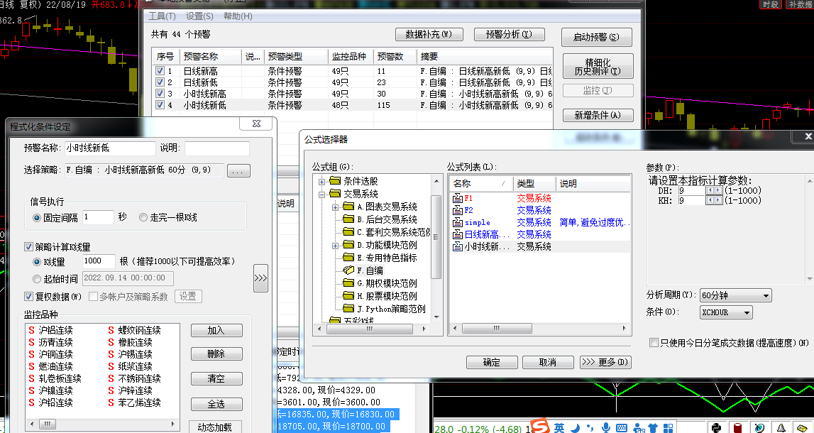This screenshot has height=433, width=814.
Task: Click the >>> expand arrow button in condition dialog
Action: (260, 278)
